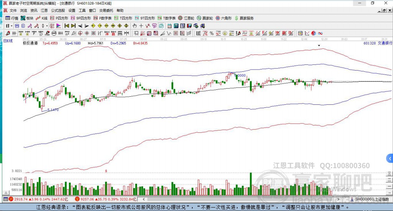Open the 帮助 help menu
The height and width of the screenshot is (211, 393).
(120, 10)
